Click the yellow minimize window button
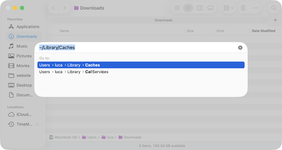282x150 pixels. click(x=15, y=8)
